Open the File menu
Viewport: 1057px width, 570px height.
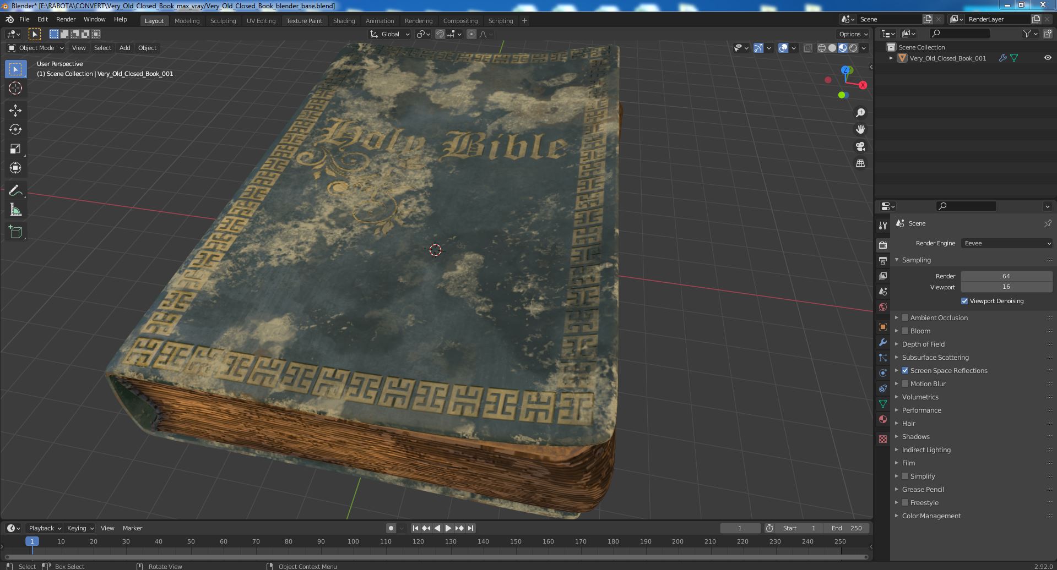click(x=24, y=19)
